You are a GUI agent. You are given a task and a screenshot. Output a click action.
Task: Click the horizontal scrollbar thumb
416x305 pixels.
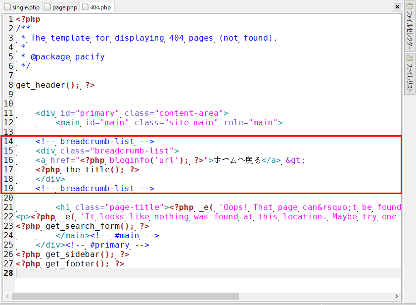point(125,296)
